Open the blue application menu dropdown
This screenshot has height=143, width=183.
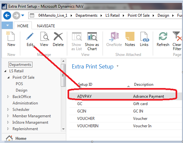(x=7, y=25)
